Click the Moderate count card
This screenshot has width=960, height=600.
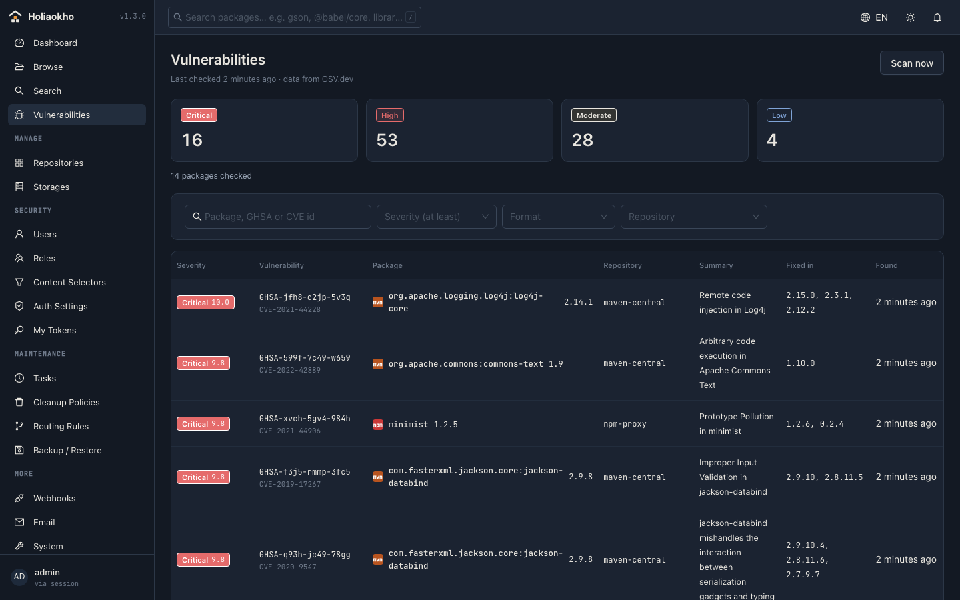click(x=655, y=130)
